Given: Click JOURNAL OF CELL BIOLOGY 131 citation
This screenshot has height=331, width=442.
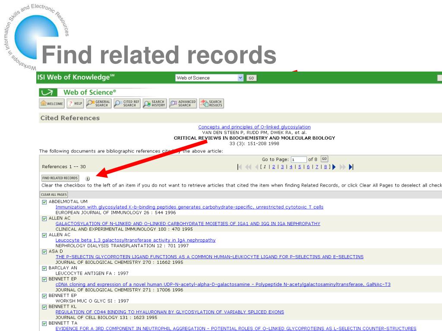Looking at the screenshot, I should pos(106,318).
